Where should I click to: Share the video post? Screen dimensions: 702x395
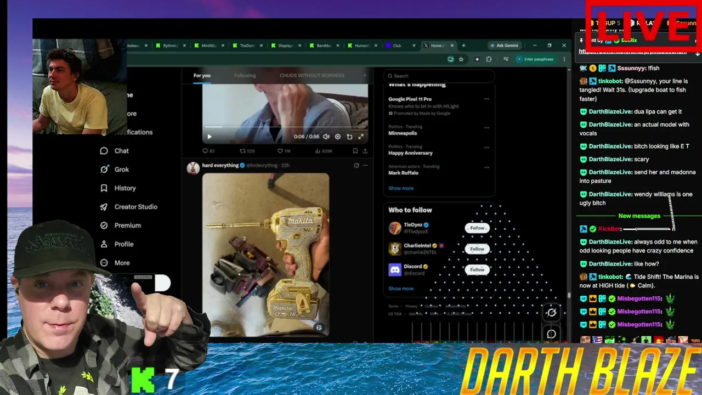(365, 151)
